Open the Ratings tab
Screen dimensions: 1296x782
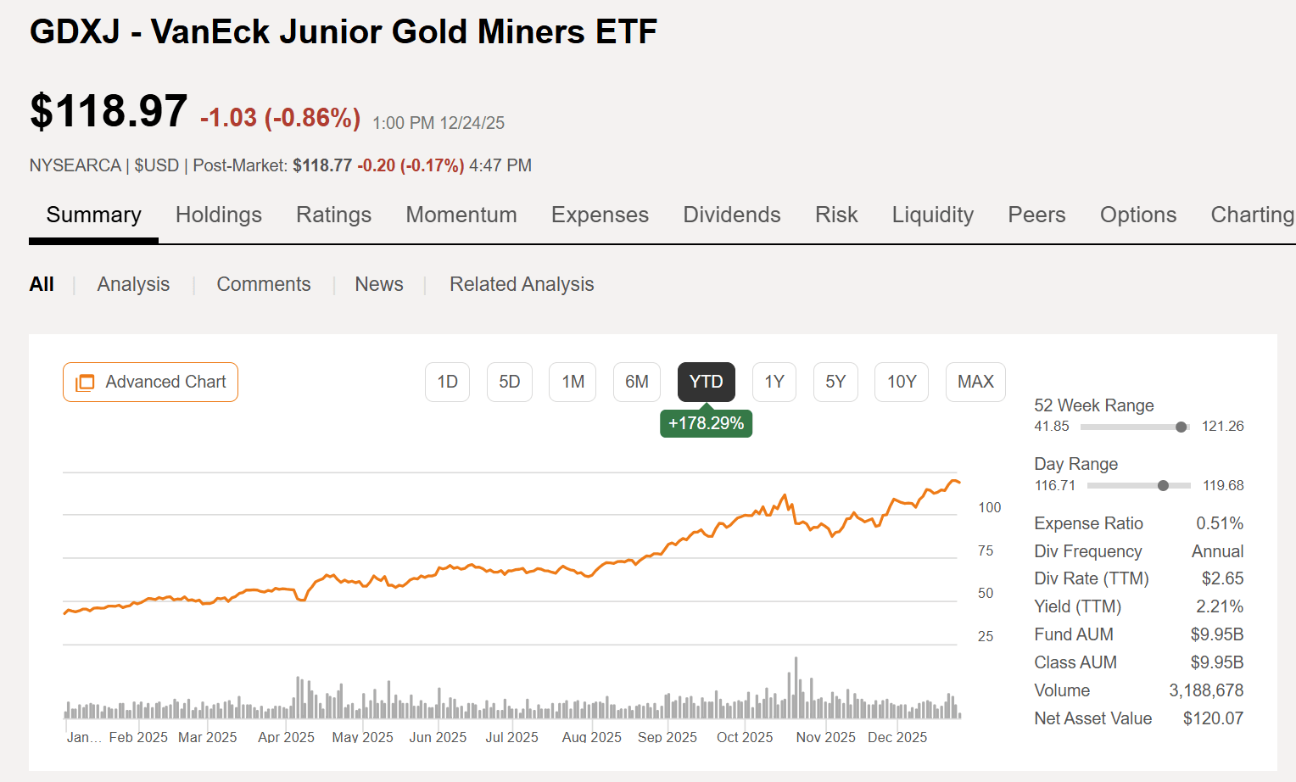pos(333,215)
